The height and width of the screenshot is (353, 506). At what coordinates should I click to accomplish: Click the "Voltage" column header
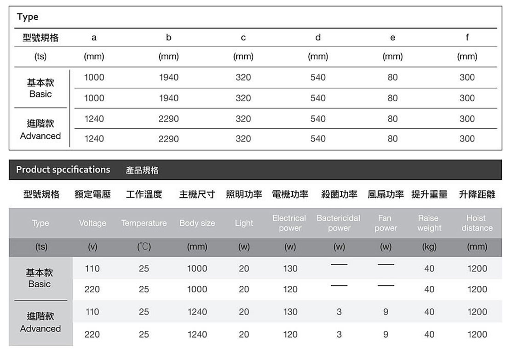coord(92,223)
